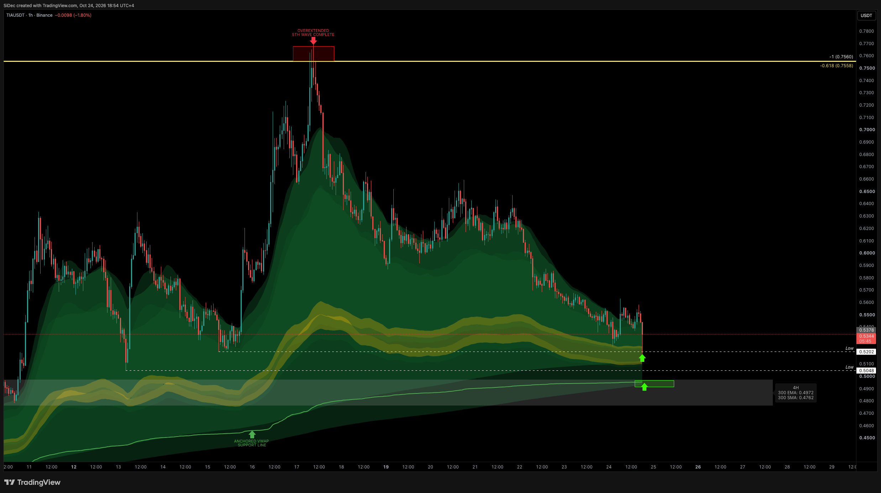
Task: Click the 0.6000 price axis value
Action: [x=867, y=253]
